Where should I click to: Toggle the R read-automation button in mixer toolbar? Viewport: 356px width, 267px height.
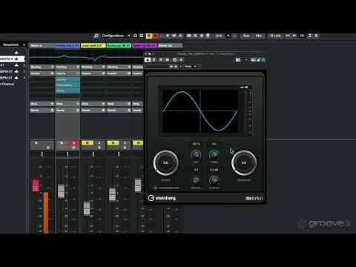point(168,36)
